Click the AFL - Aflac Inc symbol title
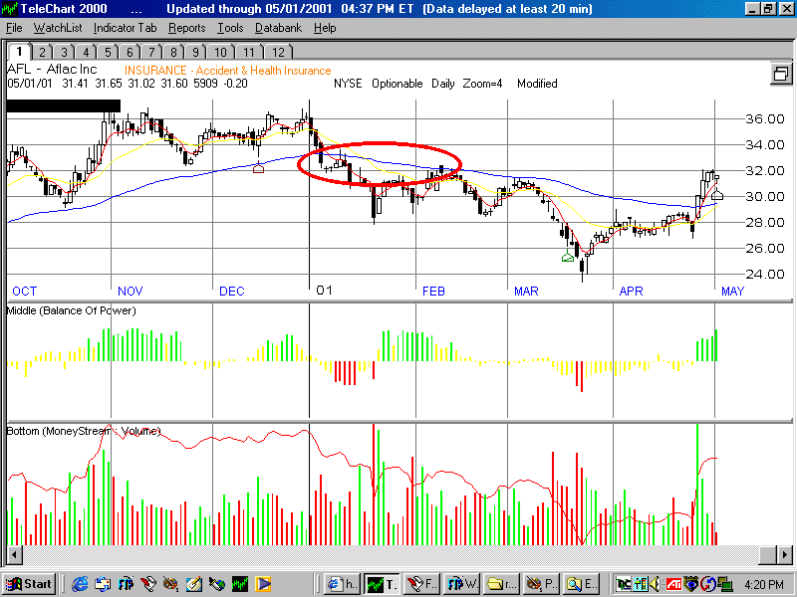This screenshot has width=797, height=597. pos(52,69)
